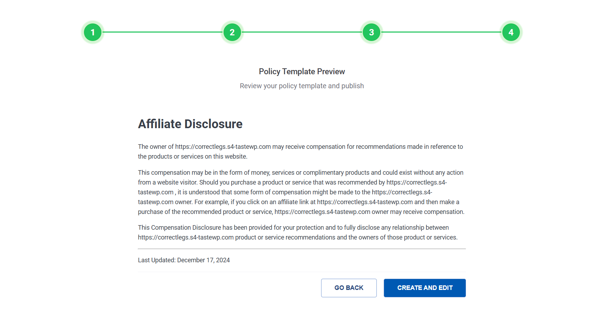
Task: Click the CREATE AND EDIT button
Action: tap(424, 288)
